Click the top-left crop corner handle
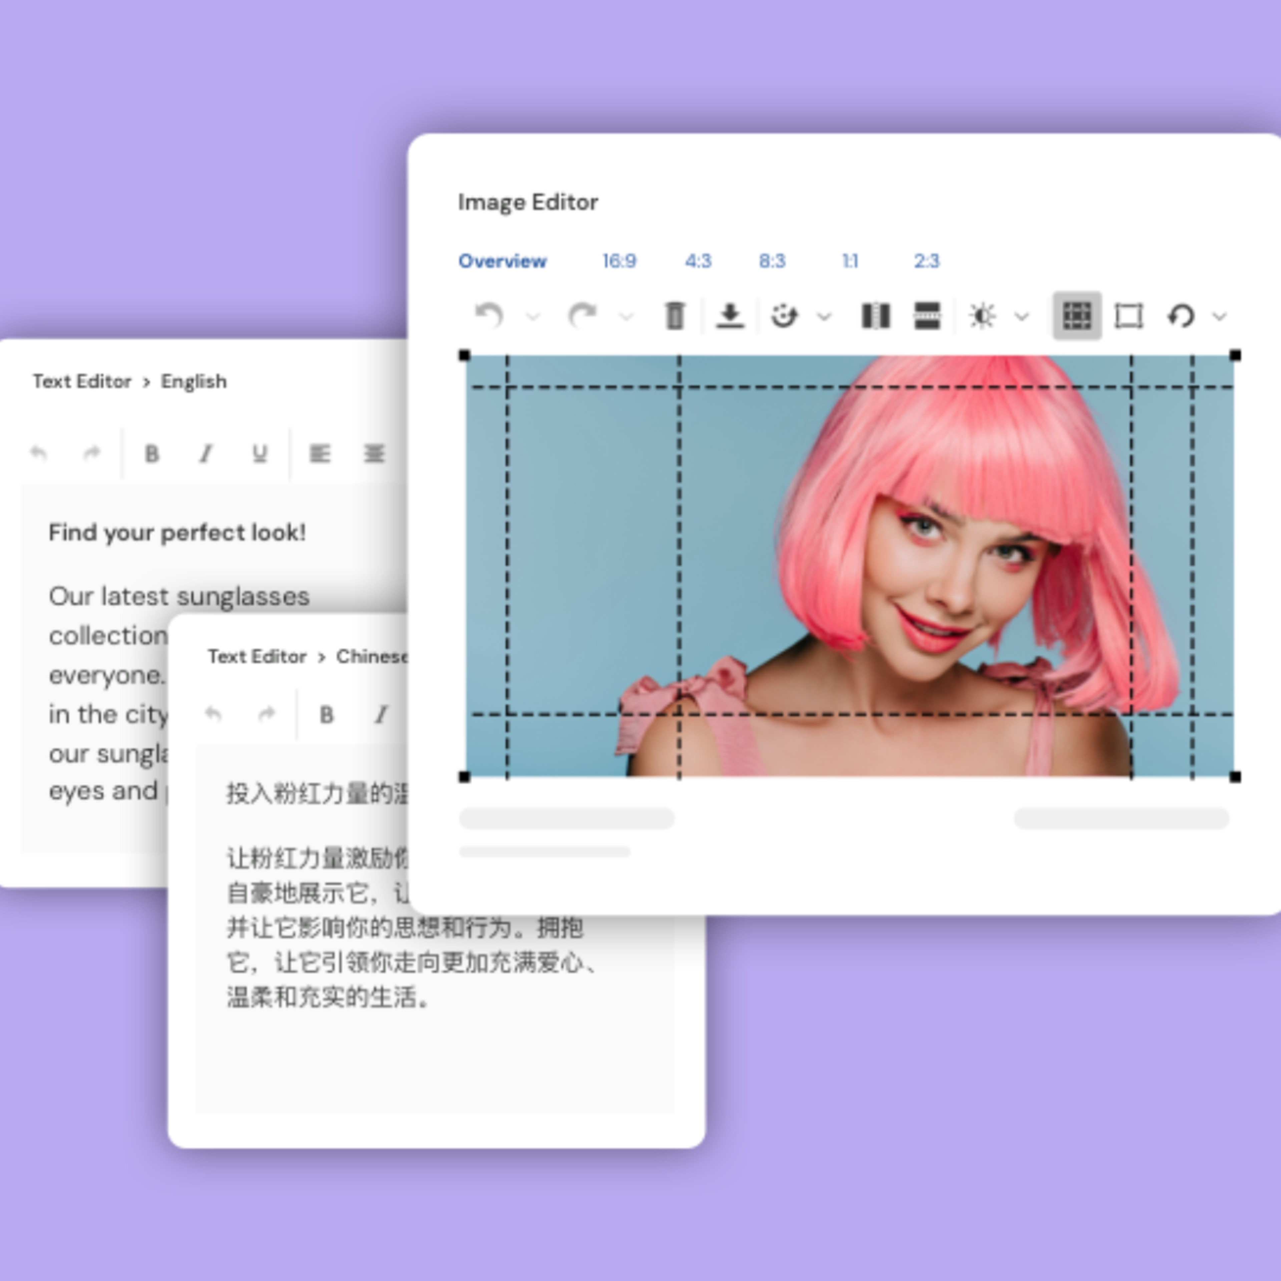 pyautogui.click(x=464, y=356)
